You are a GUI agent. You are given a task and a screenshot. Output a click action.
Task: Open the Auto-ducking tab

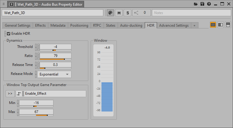tap(131, 25)
